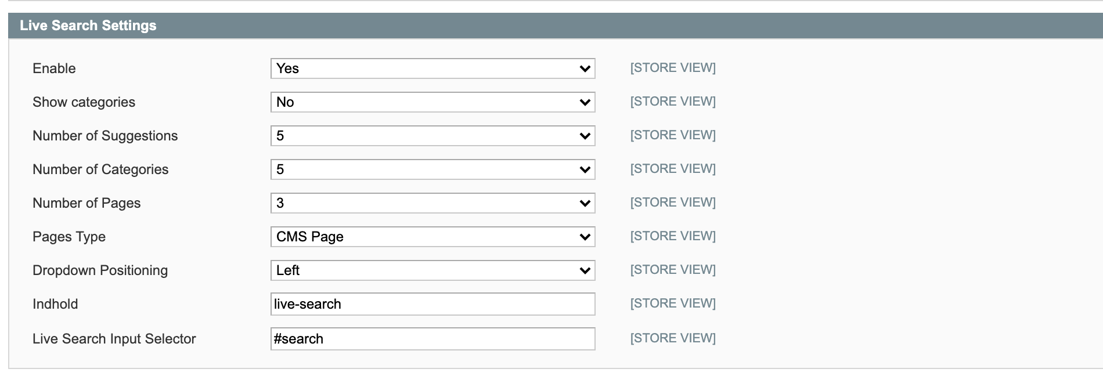
Task: Expand the Number of Categories dropdown
Action: click(x=432, y=169)
